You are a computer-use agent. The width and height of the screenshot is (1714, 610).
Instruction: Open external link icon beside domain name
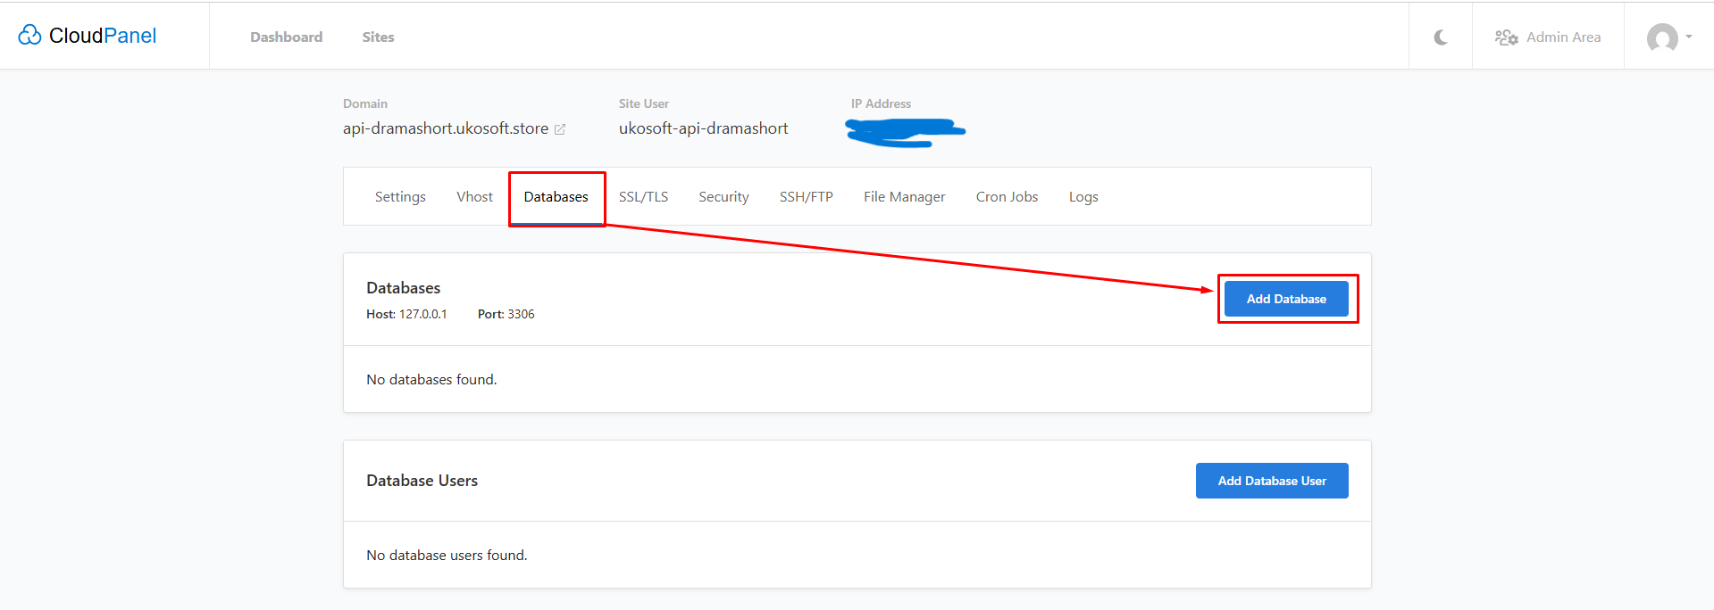[x=560, y=129]
